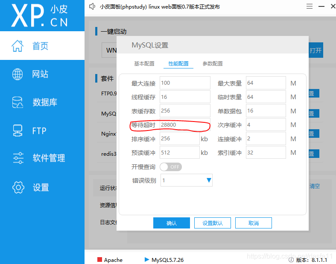
Task: Click the home icon in sidebar
Action: click(18, 46)
